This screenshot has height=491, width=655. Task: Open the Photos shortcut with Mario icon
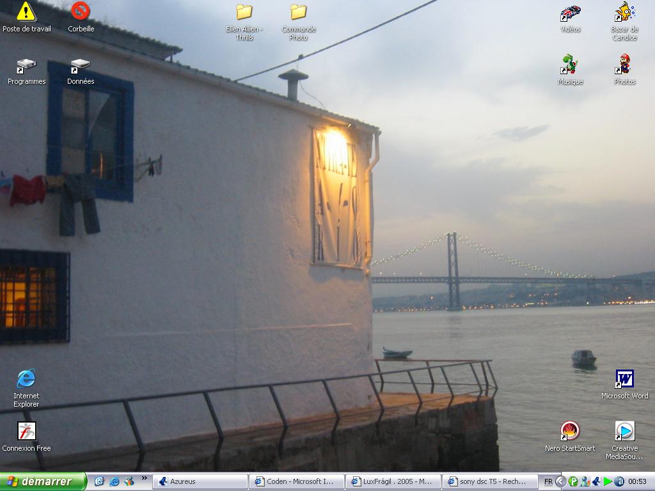click(x=624, y=65)
